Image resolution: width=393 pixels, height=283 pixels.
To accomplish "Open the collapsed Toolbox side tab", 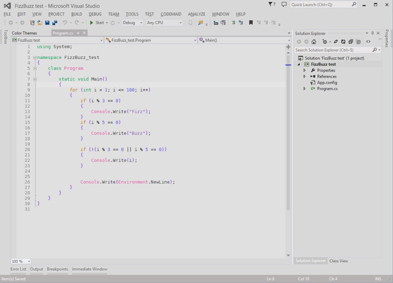I will [6, 37].
